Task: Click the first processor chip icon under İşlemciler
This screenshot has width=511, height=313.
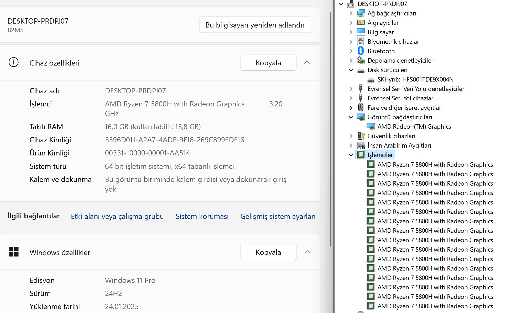Action: coord(371,164)
